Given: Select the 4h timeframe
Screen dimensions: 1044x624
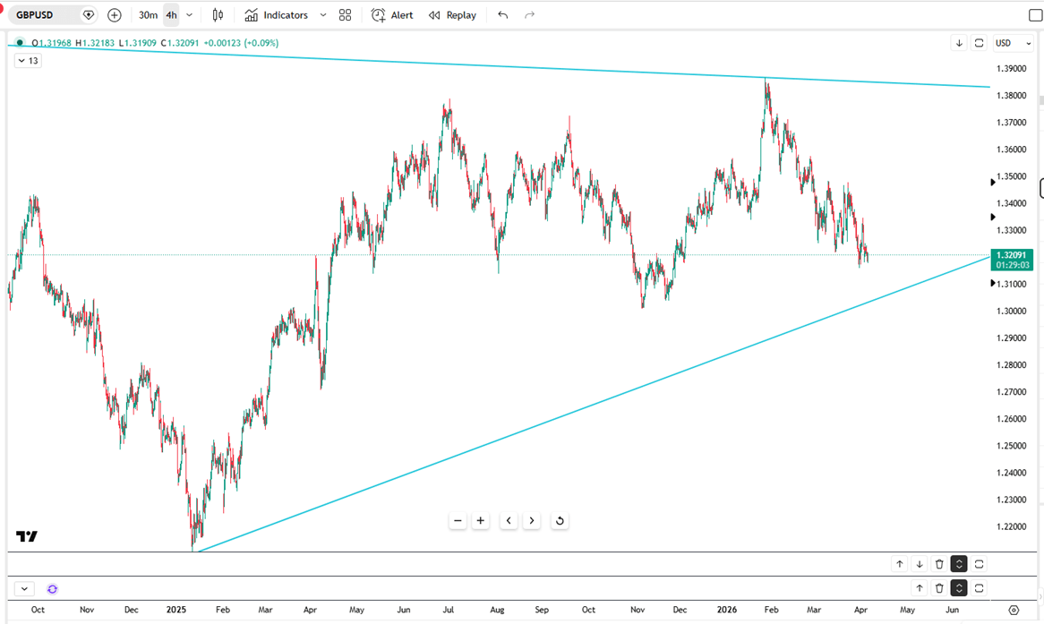Looking at the screenshot, I should [171, 15].
